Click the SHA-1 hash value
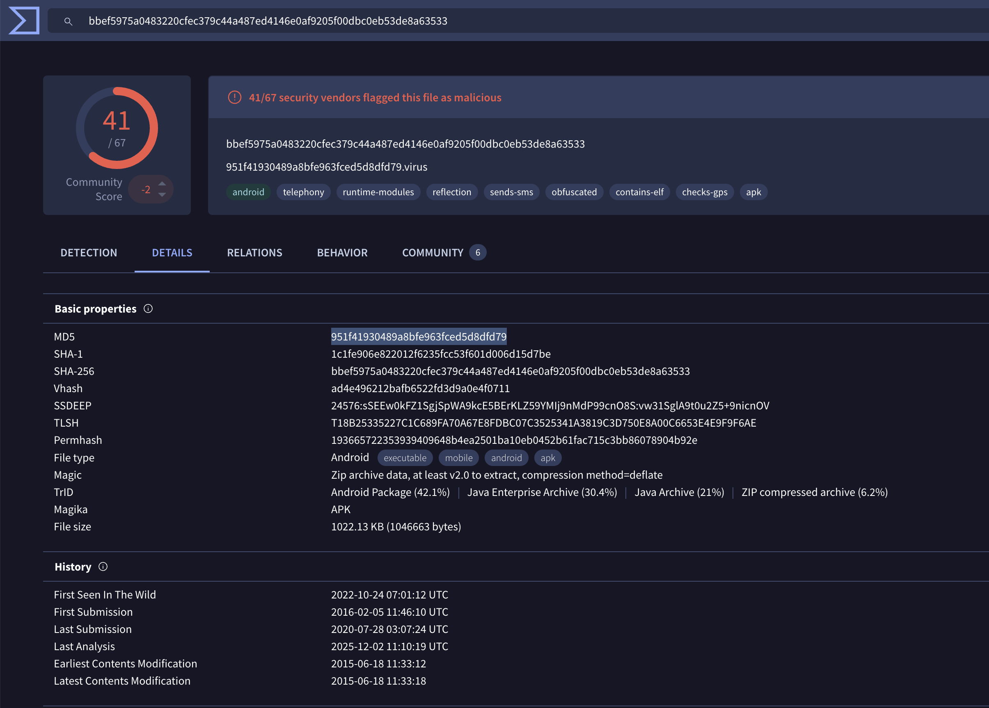 pyautogui.click(x=441, y=354)
